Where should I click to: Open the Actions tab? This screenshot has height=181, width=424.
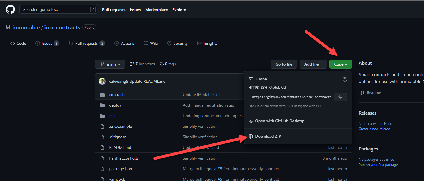coord(124,43)
